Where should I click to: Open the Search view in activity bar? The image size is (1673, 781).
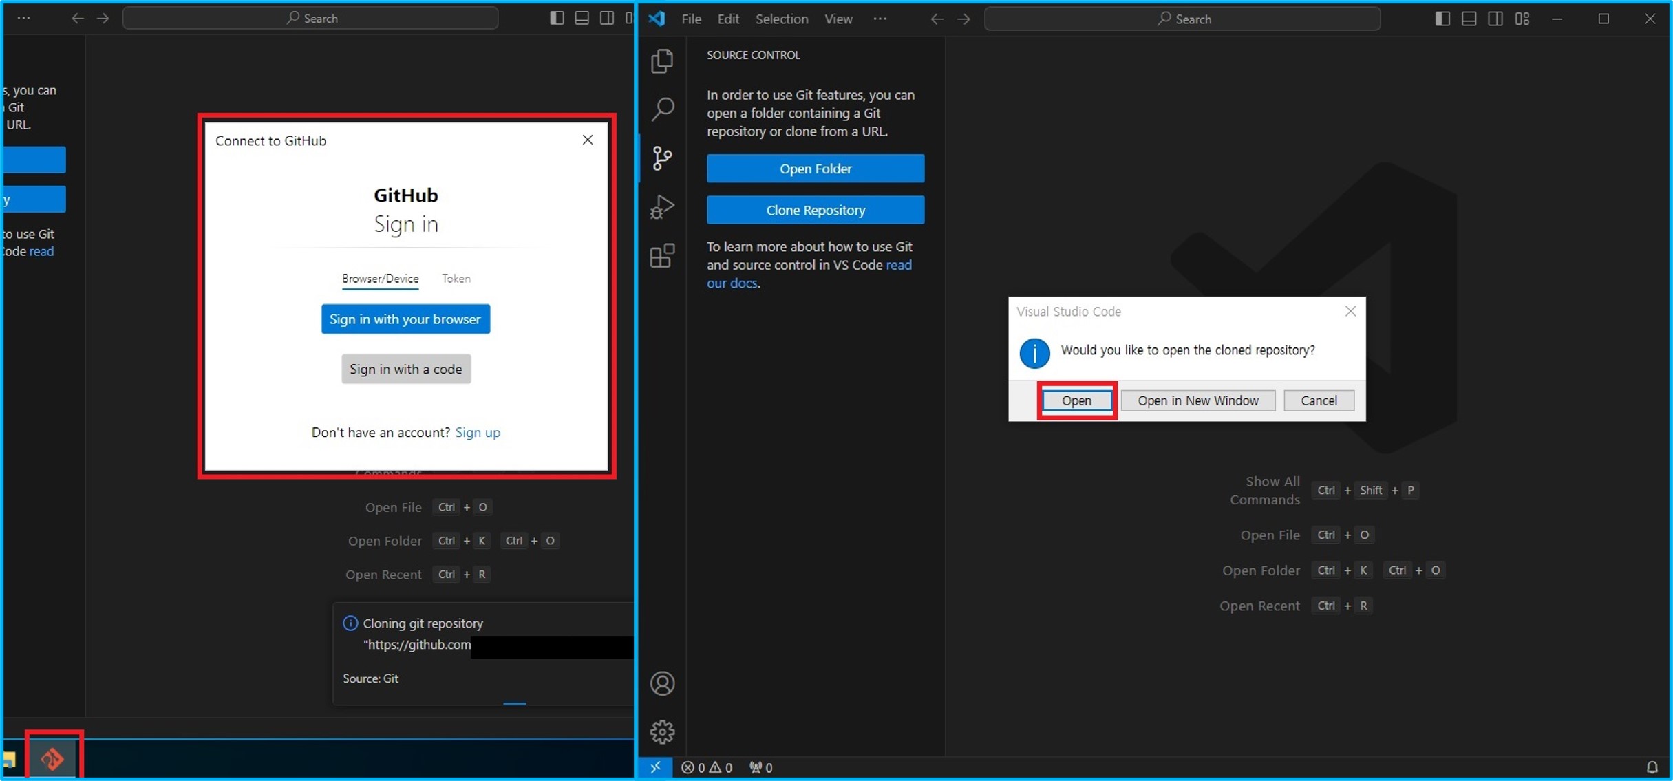[x=662, y=109]
